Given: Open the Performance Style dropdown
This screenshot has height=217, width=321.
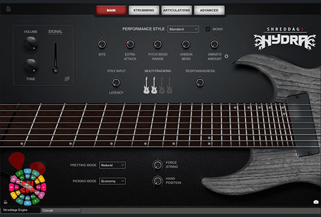Looking at the screenshot, I should pyautogui.click(x=183, y=29).
